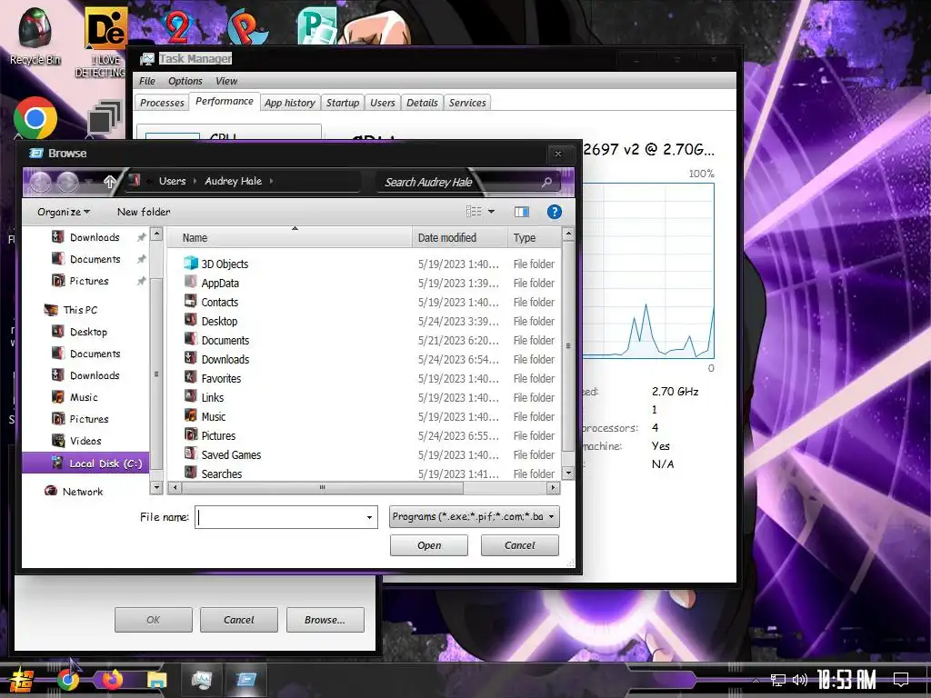The width and height of the screenshot is (931, 698).
Task: Go up one folder level with the Up arrow
Action: pyautogui.click(x=109, y=182)
